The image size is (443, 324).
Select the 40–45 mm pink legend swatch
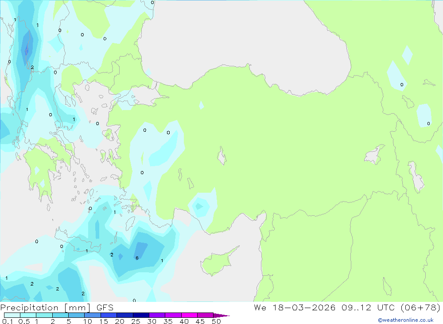pyautogui.click(x=189, y=315)
